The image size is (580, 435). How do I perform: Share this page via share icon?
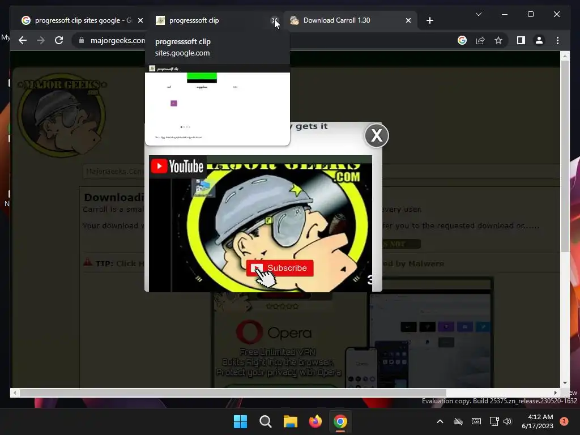point(480,40)
